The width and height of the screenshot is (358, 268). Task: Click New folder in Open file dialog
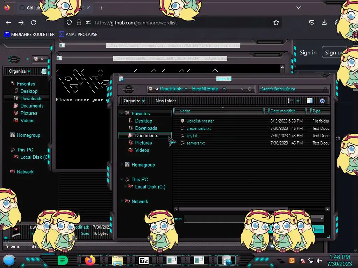165,101
